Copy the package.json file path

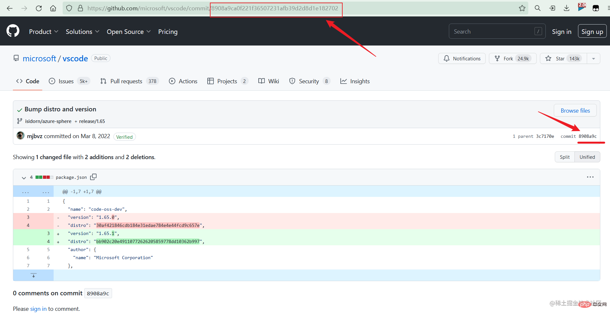click(x=93, y=177)
